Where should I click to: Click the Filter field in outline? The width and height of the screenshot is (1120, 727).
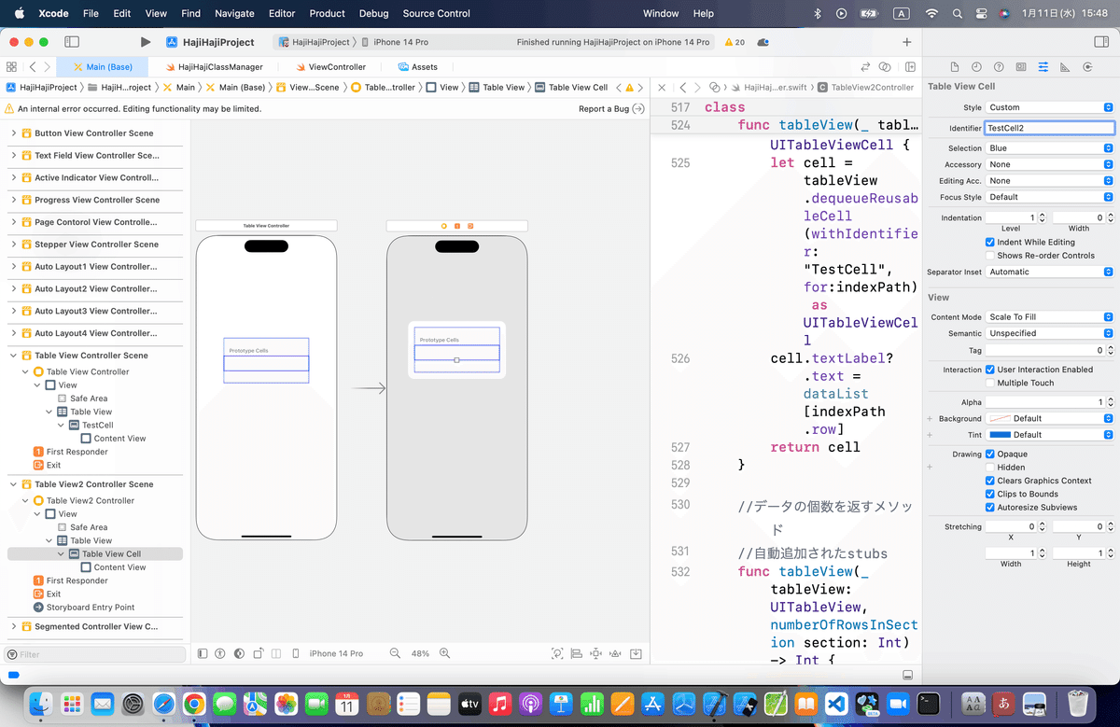pos(95,654)
